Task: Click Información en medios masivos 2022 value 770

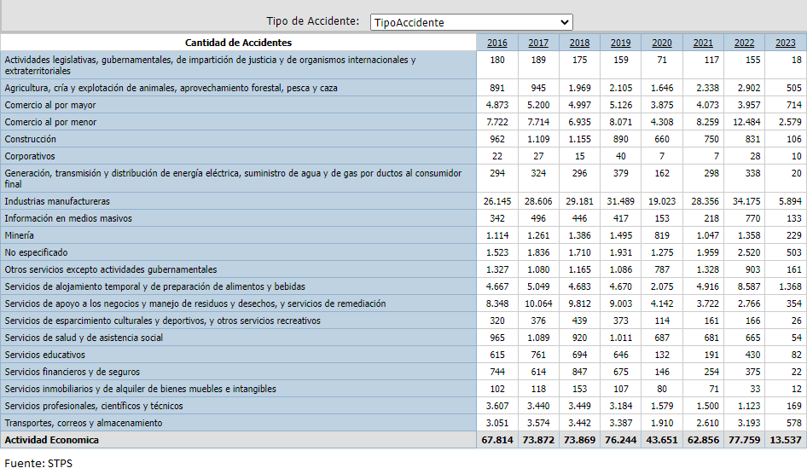Action: pyautogui.click(x=752, y=218)
